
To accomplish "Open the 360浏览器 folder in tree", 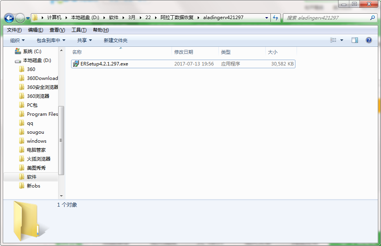I will click(x=38, y=96).
